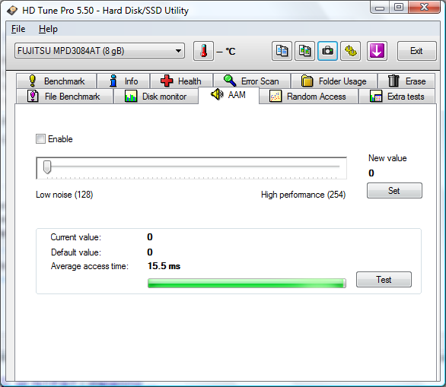The image size is (446, 387).
Task: Tick the Enable checkbox
Action: [40, 139]
